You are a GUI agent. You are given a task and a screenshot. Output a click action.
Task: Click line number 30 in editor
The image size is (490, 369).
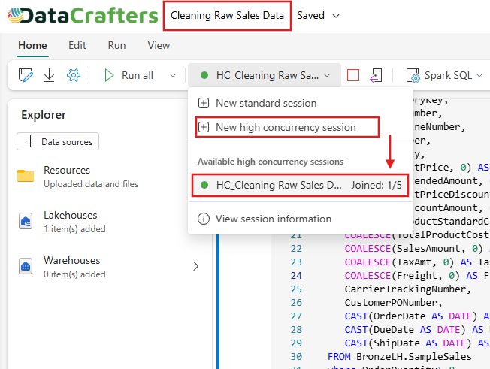point(296,356)
